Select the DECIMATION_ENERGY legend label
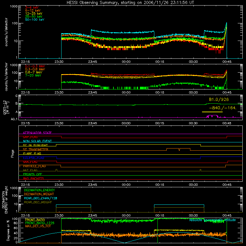This screenshot has height=246, width=246. pyautogui.click(x=39, y=190)
